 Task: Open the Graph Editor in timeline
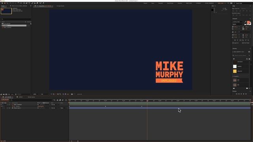click(66, 100)
